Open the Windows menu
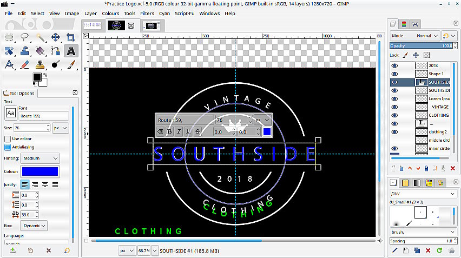The image size is (461, 258). (x=209, y=14)
